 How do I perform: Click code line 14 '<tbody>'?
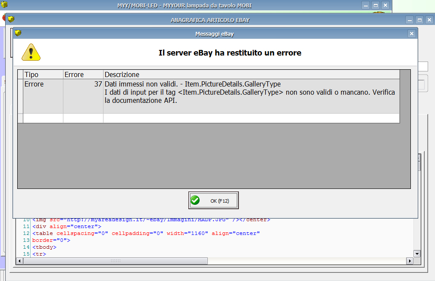tap(44, 247)
